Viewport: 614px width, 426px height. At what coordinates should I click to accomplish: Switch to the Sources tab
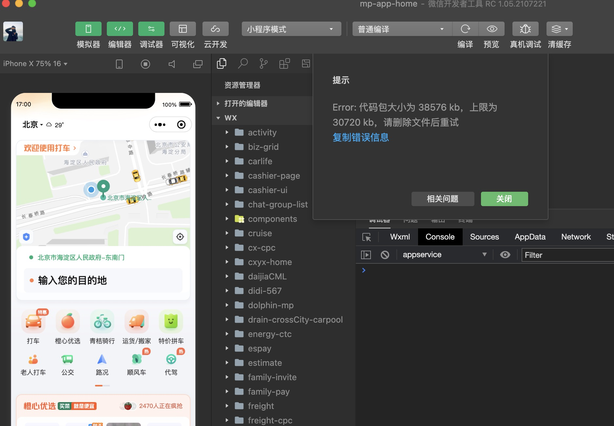pos(485,237)
